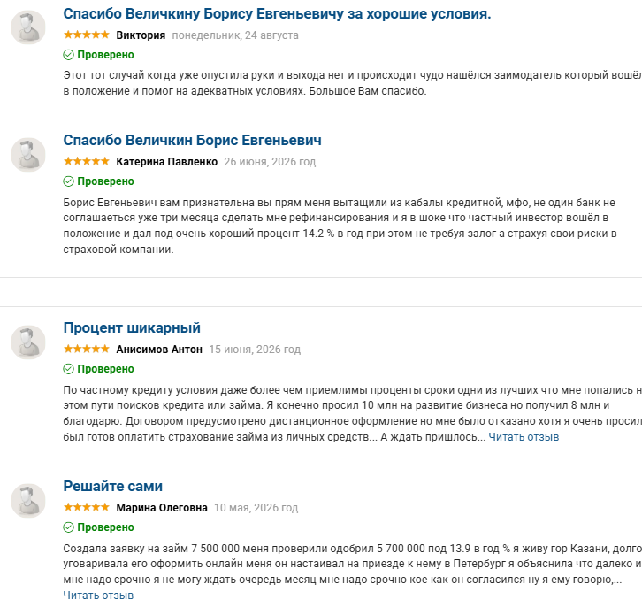Expand Анисимов Антон's review via 'Читать отзыв'

524,437
